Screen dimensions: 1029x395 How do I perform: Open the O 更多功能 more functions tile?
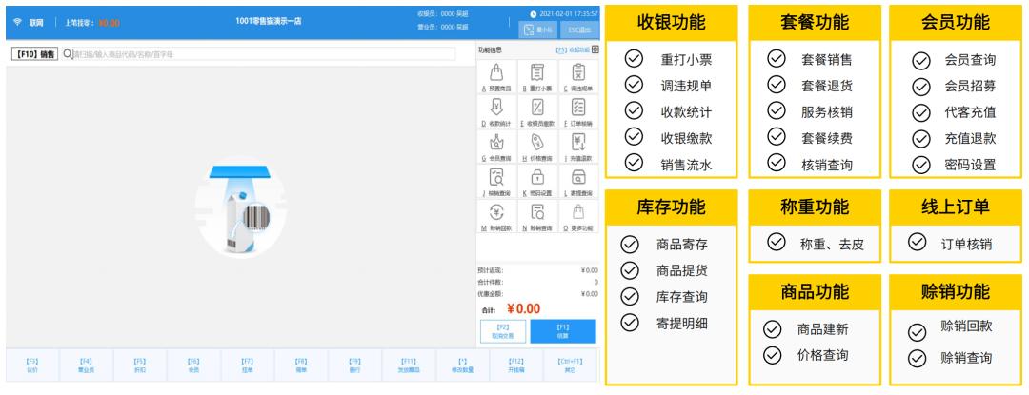point(577,216)
